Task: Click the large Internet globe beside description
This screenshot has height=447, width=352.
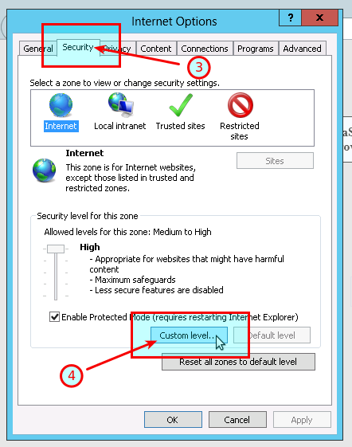Action: (x=44, y=171)
